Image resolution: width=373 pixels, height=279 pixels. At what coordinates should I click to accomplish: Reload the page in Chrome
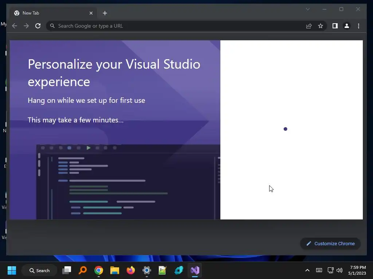38,26
